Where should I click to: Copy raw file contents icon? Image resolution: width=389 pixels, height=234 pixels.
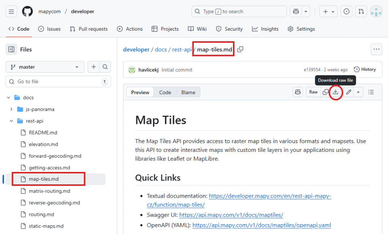pos(326,92)
